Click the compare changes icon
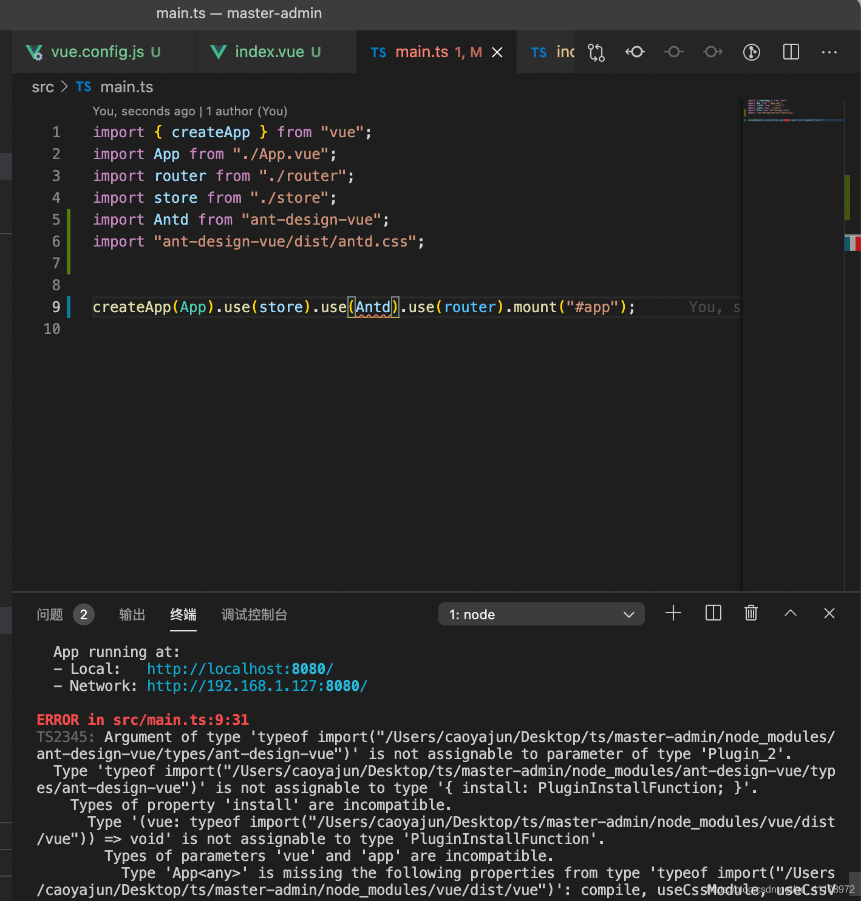Screen dimensions: 861x901 (596, 53)
